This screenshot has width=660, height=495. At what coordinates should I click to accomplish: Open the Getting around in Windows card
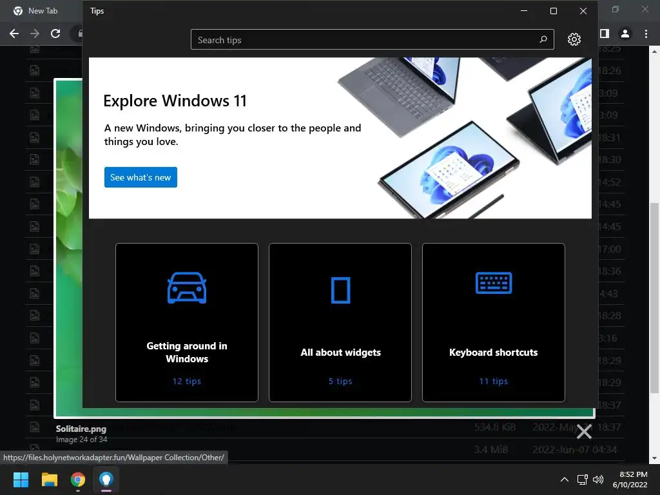pyautogui.click(x=187, y=322)
